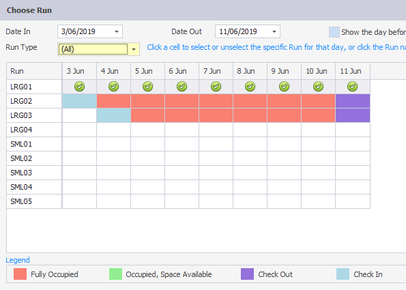
Task: Unselect LRG01 tick under 4 Jun
Action: [x=114, y=87]
